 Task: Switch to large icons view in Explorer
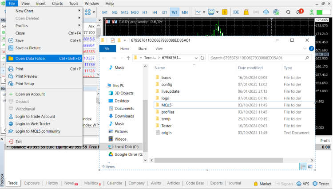pos(310,166)
